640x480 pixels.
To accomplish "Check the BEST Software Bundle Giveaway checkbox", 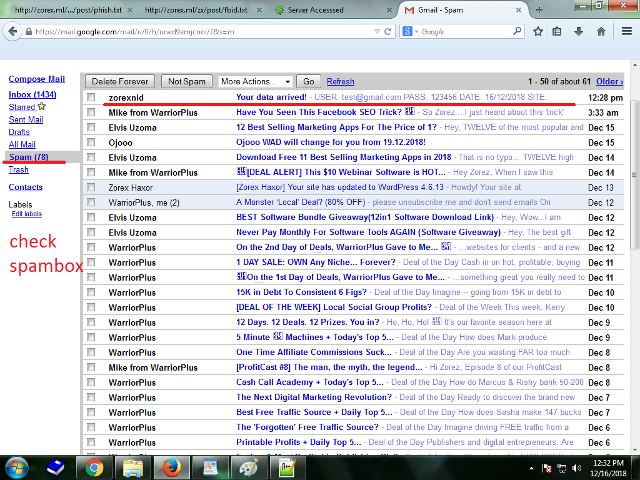I will (x=91, y=217).
